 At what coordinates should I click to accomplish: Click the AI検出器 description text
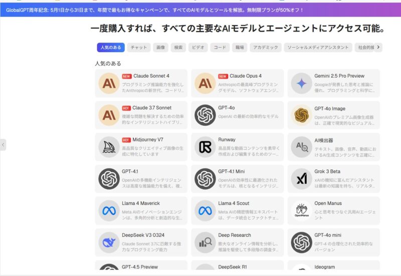pyautogui.click(x=344, y=152)
